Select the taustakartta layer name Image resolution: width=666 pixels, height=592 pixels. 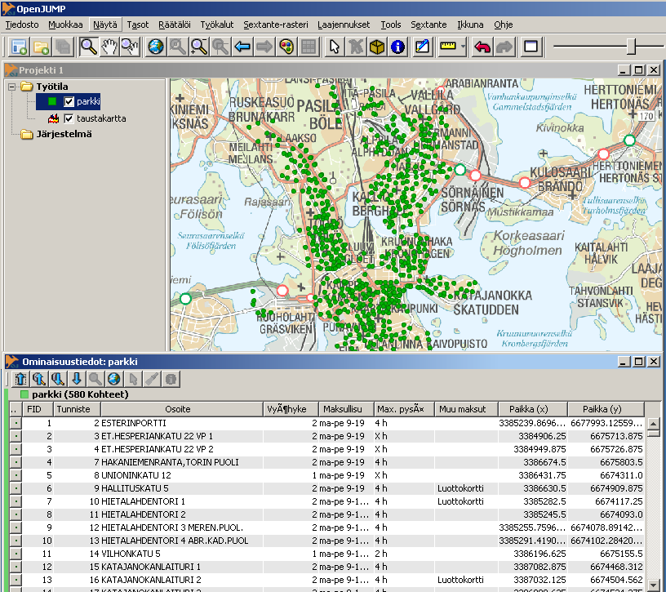[x=101, y=118]
